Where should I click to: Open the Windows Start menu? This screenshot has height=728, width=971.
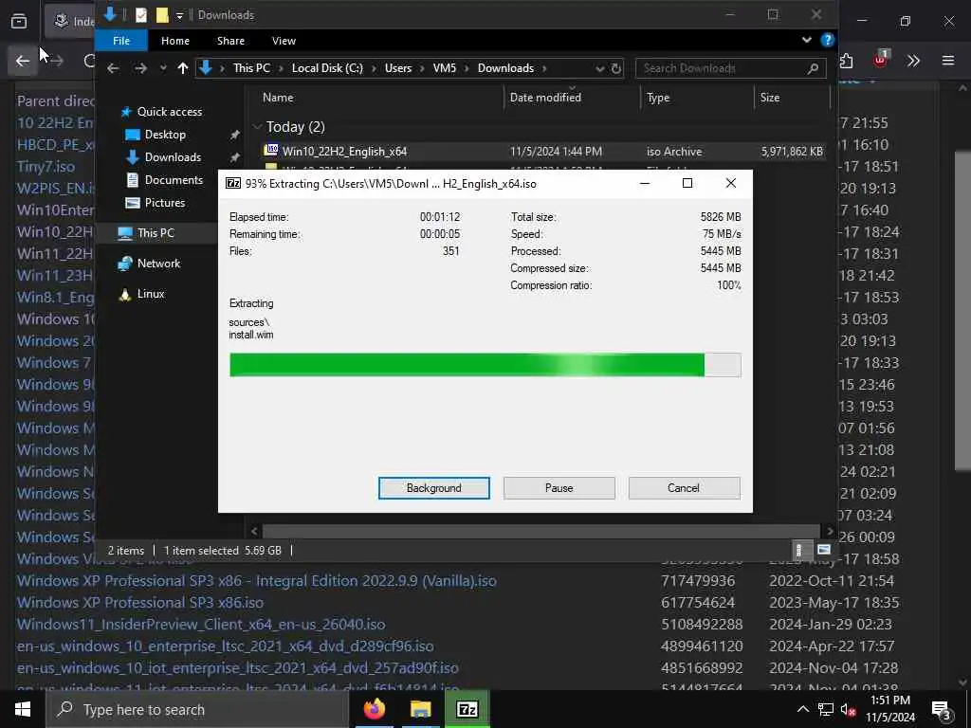tap(23, 709)
